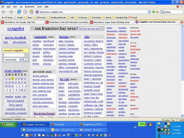The height and width of the screenshot is (138, 184).
Task: Open the View menu
Action: click(15, 7)
